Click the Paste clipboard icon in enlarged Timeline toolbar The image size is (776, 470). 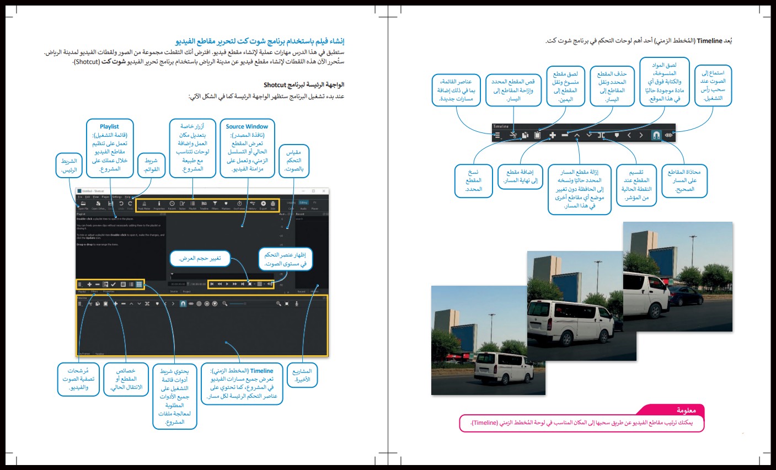pyautogui.click(x=537, y=135)
